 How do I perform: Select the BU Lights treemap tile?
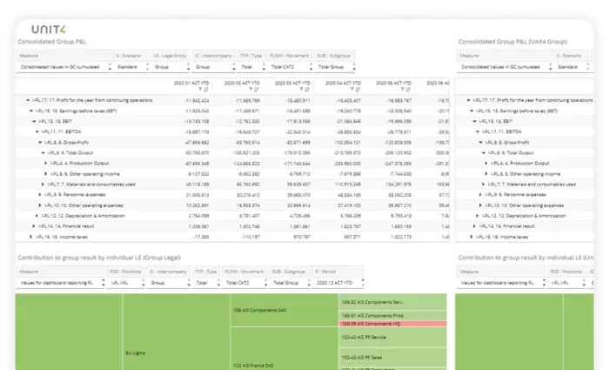177,332
